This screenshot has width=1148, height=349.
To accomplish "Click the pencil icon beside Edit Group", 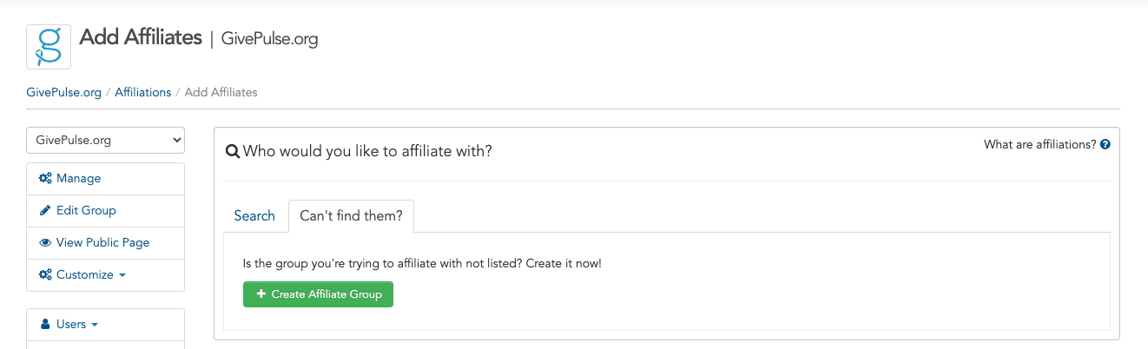I will click(45, 210).
